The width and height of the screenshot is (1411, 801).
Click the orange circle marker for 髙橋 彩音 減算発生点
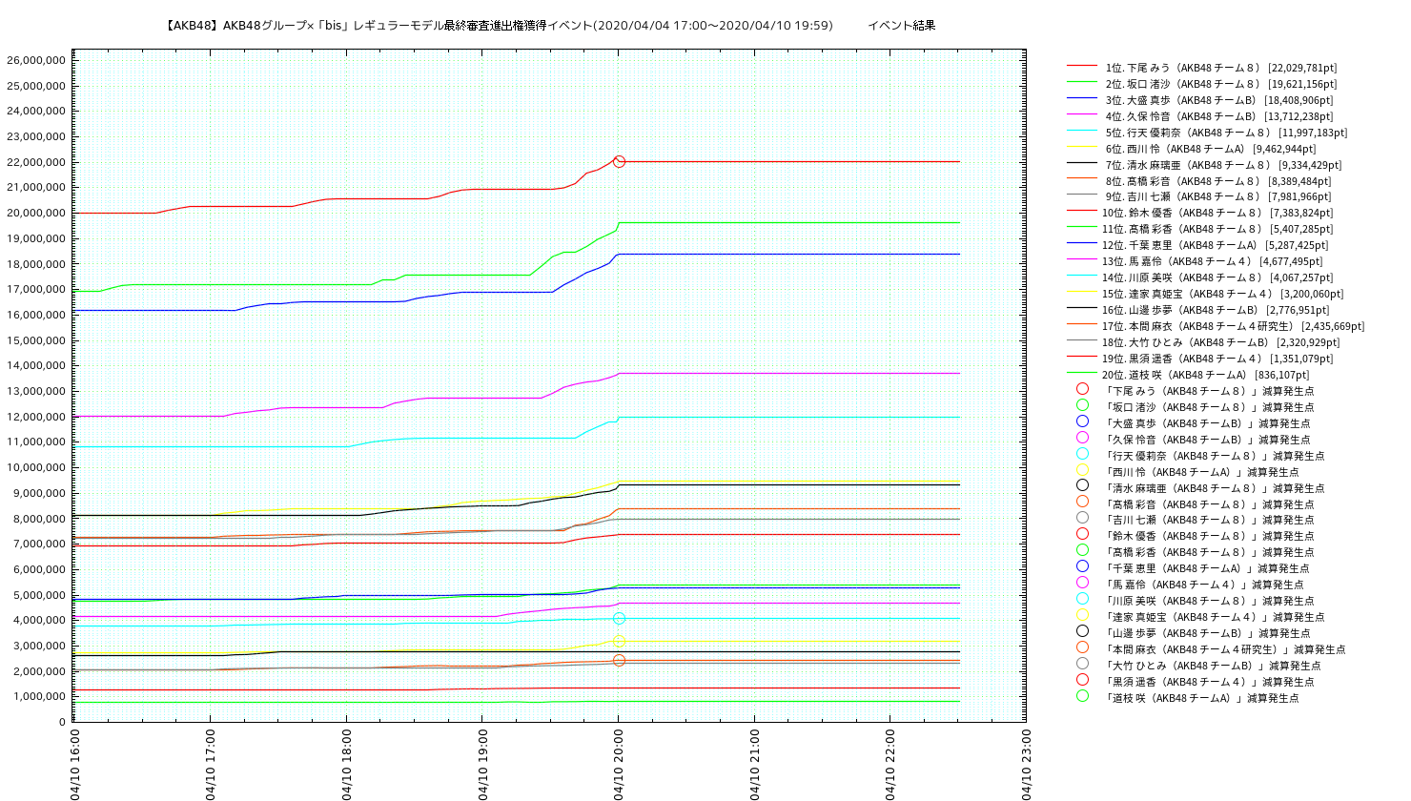[1082, 503]
